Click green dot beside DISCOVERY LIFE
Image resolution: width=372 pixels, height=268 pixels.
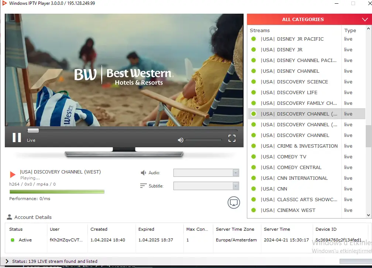[x=254, y=92]
